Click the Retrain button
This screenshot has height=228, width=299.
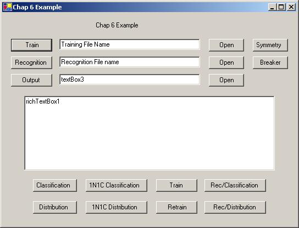(x=176, y=207)
